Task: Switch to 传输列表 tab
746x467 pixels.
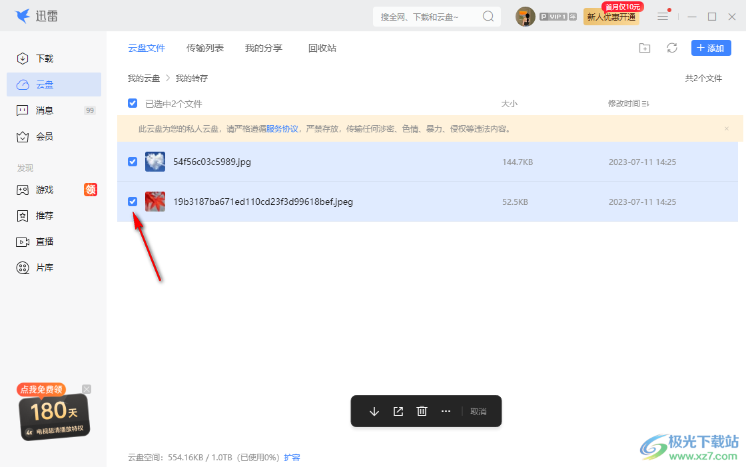Action: [205, 48]
